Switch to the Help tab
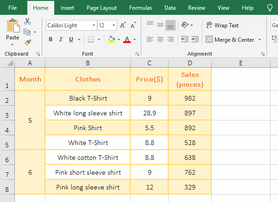Image resolution: width=278 pixels, height=202 pixels. [247, 8]
